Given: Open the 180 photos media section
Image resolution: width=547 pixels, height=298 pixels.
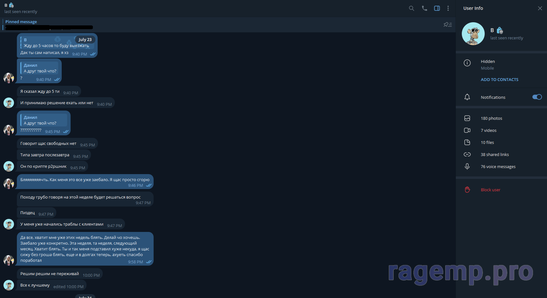Looking at the screenshot, I should [x=491, y=118].
